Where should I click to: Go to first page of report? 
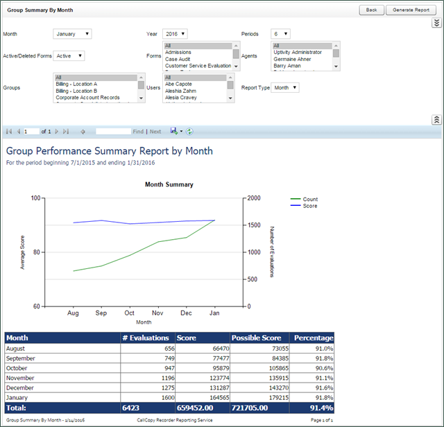pyautogui.click(x=8, y=131)
